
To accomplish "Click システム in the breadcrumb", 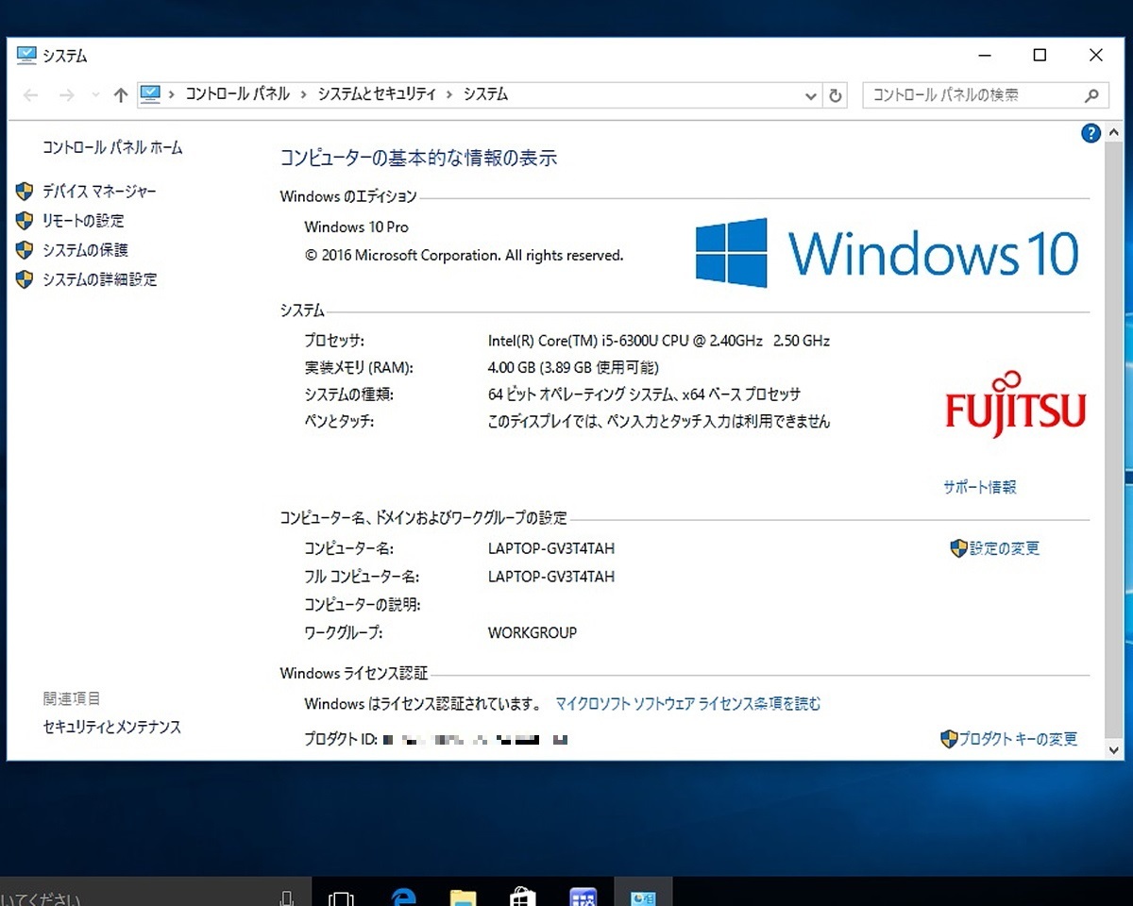I will pyautogui.click(x=485, y=94).
